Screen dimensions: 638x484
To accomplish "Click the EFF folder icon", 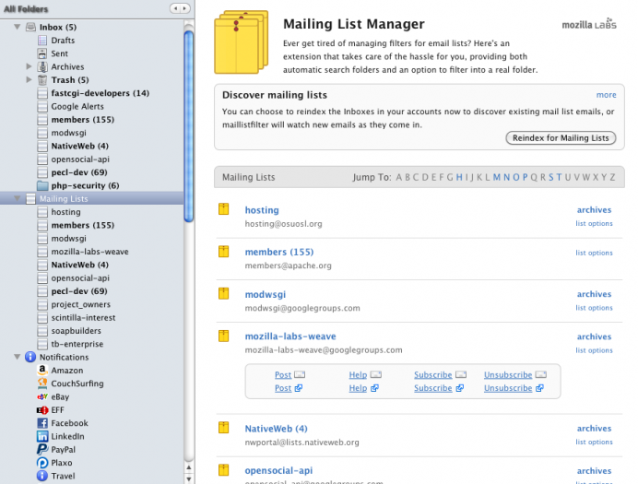I will (x=42, y=410).
